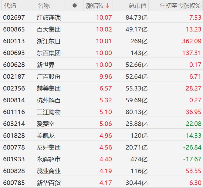Click the 13.23 year-to-date value
This screenshot has width=203, height=188.
(x=194, y=29)
